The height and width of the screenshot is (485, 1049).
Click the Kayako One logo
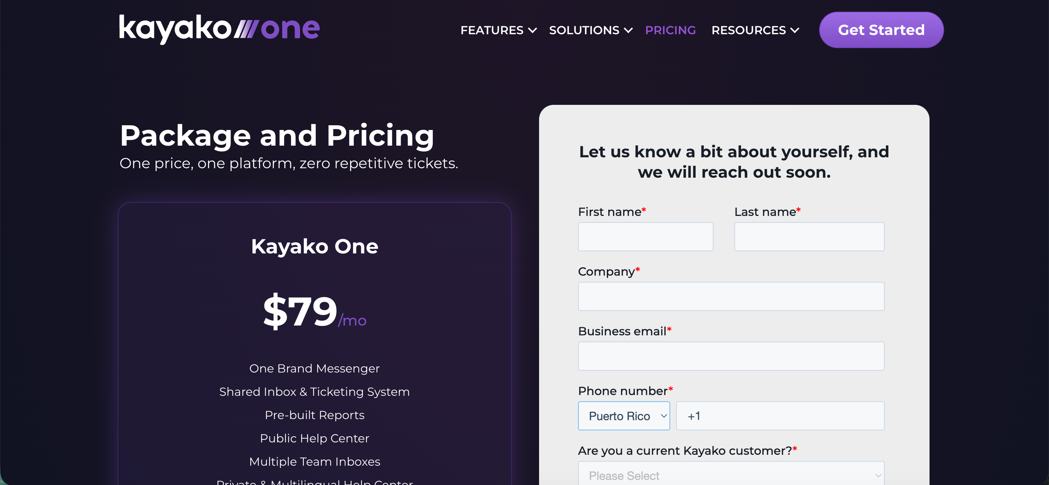[219, 29]
